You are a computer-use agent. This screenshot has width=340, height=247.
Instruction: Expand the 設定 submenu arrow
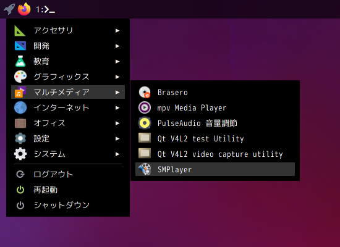117,139
